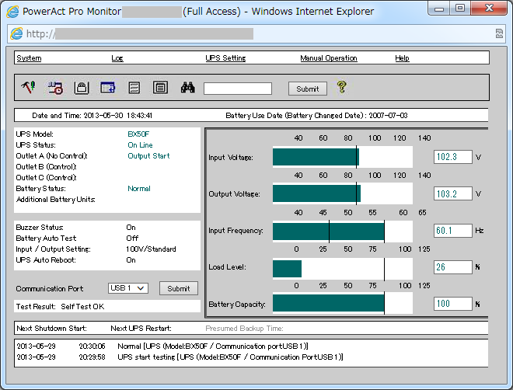The width and height of the screenshot is (513, 390).
Task: Expand the USB 1 communication port dropdown
Action: [x=128, y=288]
